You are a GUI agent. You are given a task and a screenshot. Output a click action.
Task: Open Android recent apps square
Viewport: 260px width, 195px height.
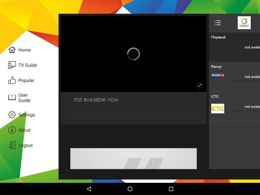(171, 189)
